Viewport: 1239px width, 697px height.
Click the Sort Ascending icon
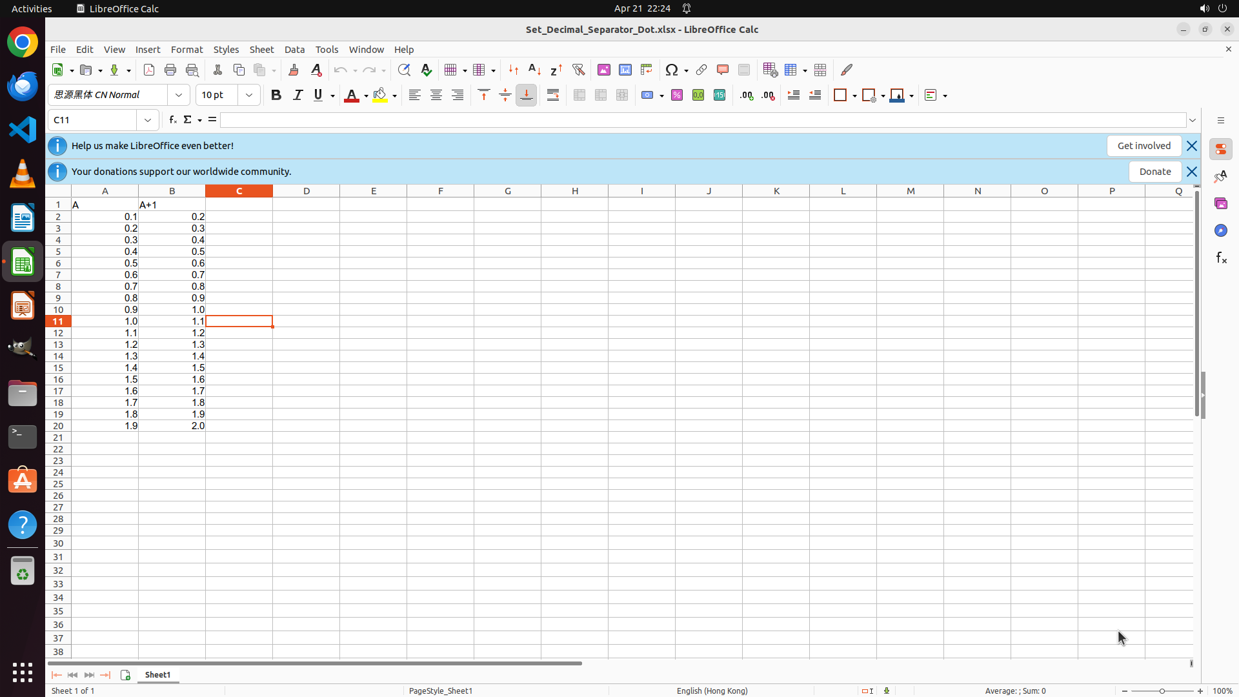click(x=534, y=70)
